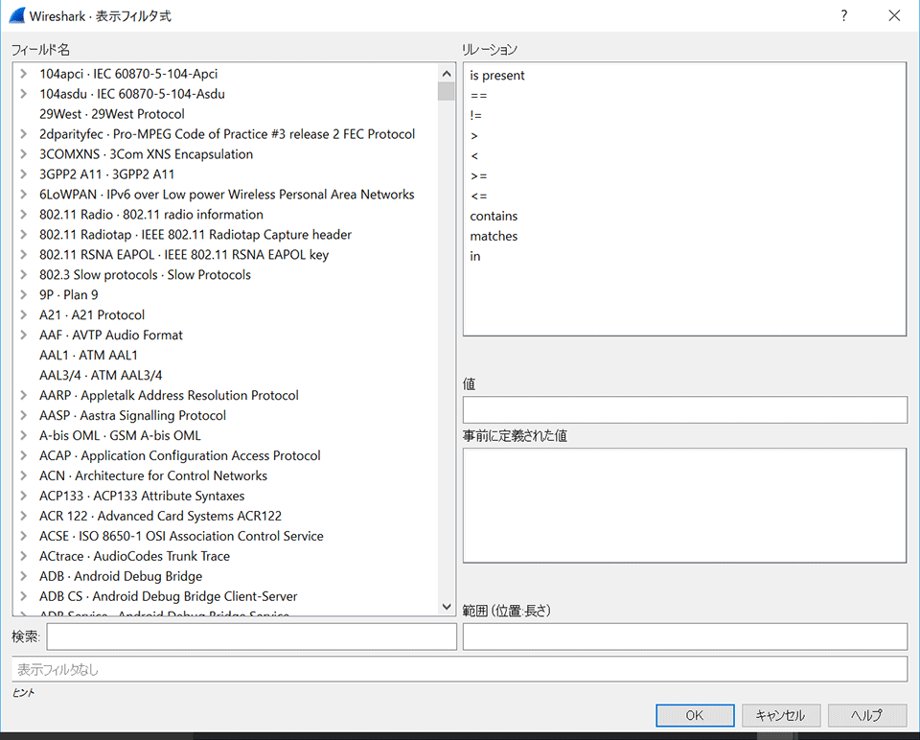Expand the 2dparityfec protocol fields
Screen dimensions: 920x740
tap(23, 134)
